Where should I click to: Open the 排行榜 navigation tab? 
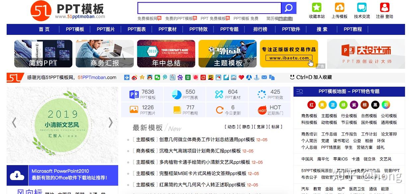tap(260, 29)
